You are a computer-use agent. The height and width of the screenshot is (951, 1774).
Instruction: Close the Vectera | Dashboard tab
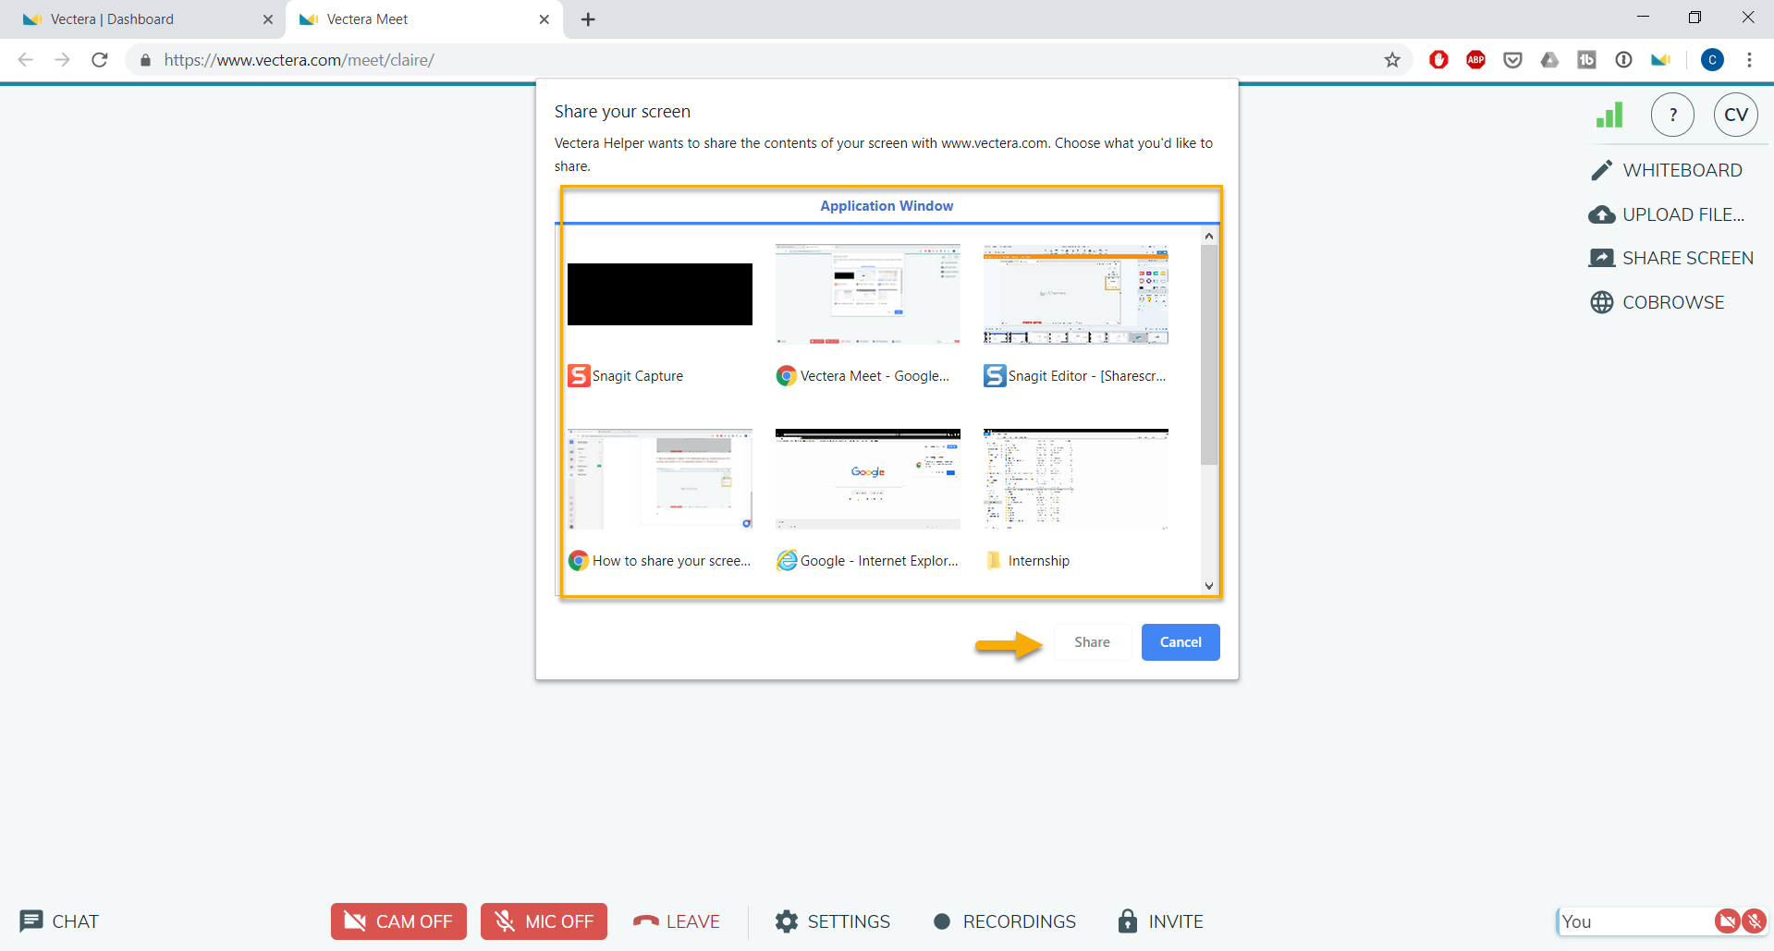click(x=268, y=19)
